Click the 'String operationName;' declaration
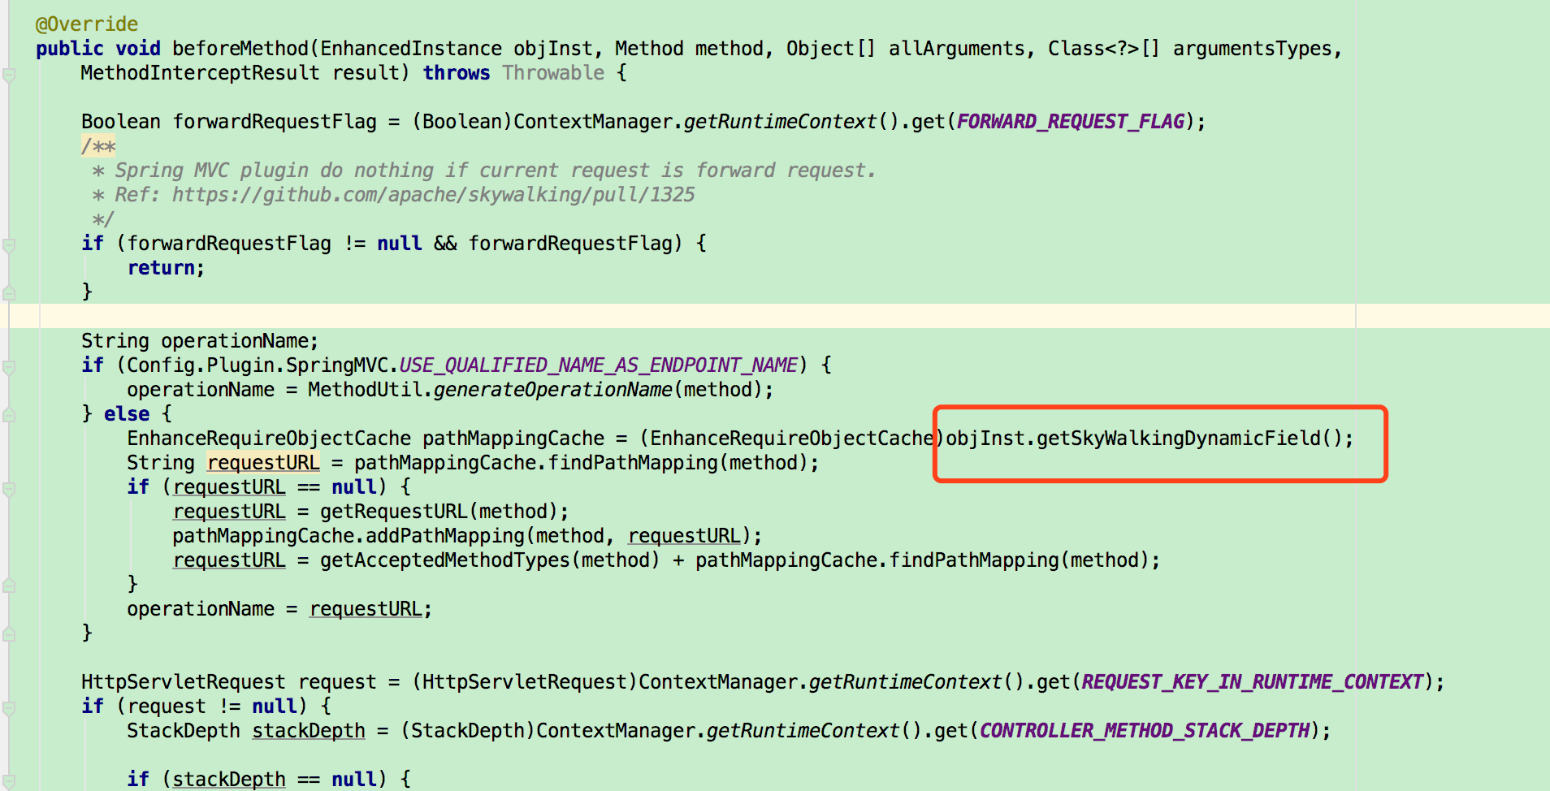This screenshot has height=791, width=1550. pos(200,341)
